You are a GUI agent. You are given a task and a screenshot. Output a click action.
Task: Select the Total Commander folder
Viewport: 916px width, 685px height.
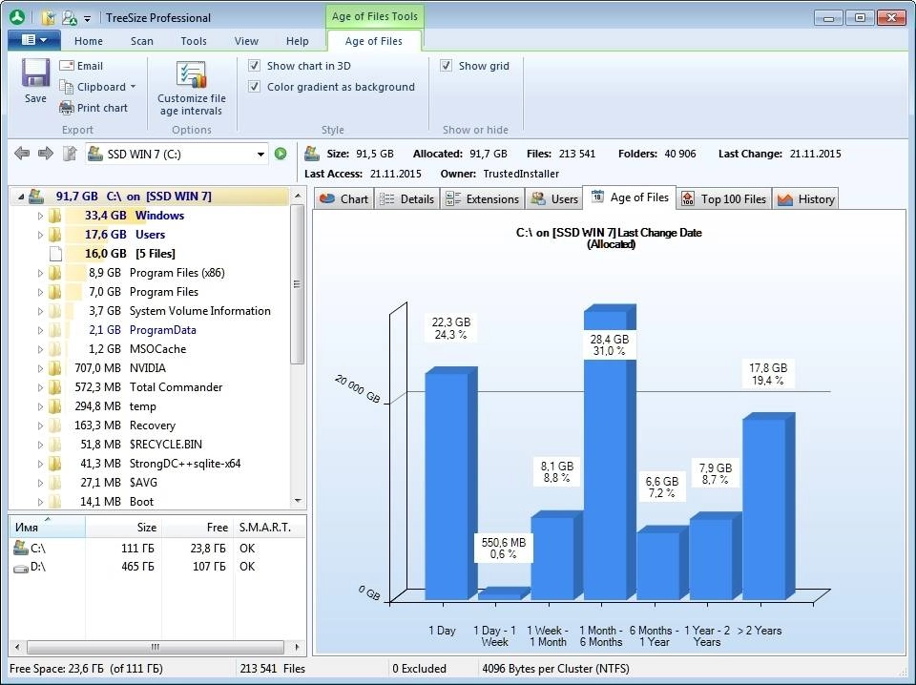pos(176,387)
